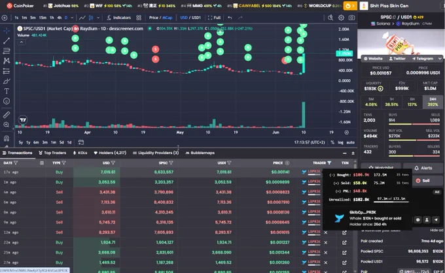Display chart values in USD
The width and height of the screenshot is (445, 273).
tap(184, 18)
